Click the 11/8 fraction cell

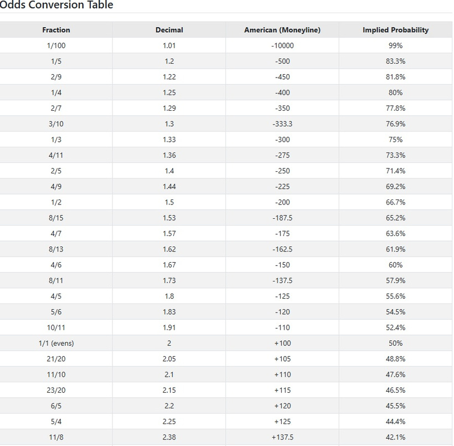tap(56, 437)
